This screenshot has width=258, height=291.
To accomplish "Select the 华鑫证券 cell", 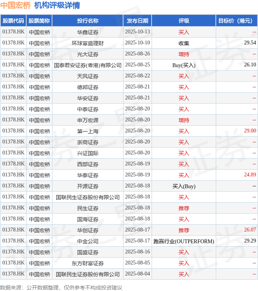I will pyautogui.click(x=88, y=32).
